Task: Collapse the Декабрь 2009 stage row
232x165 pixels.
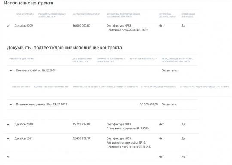Action: (x=8, y=26)
